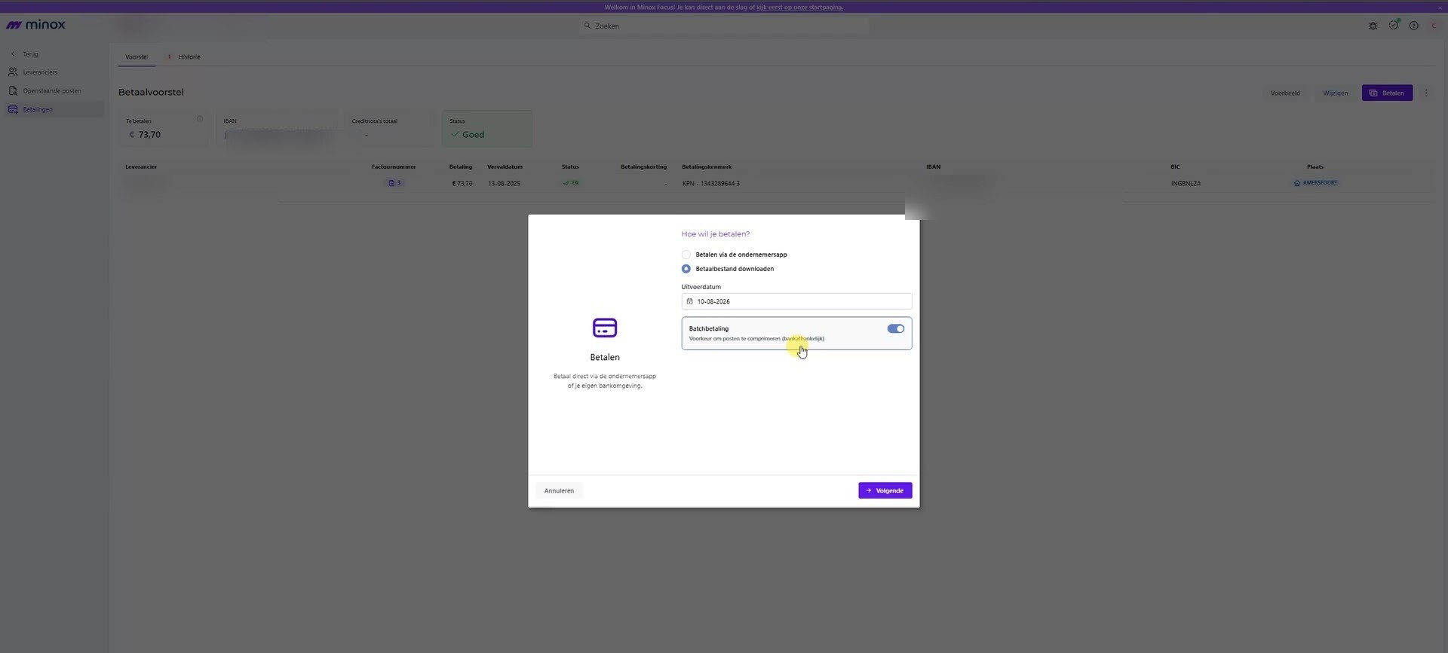Click due date 13-08-2025 cell

[504, 184]
